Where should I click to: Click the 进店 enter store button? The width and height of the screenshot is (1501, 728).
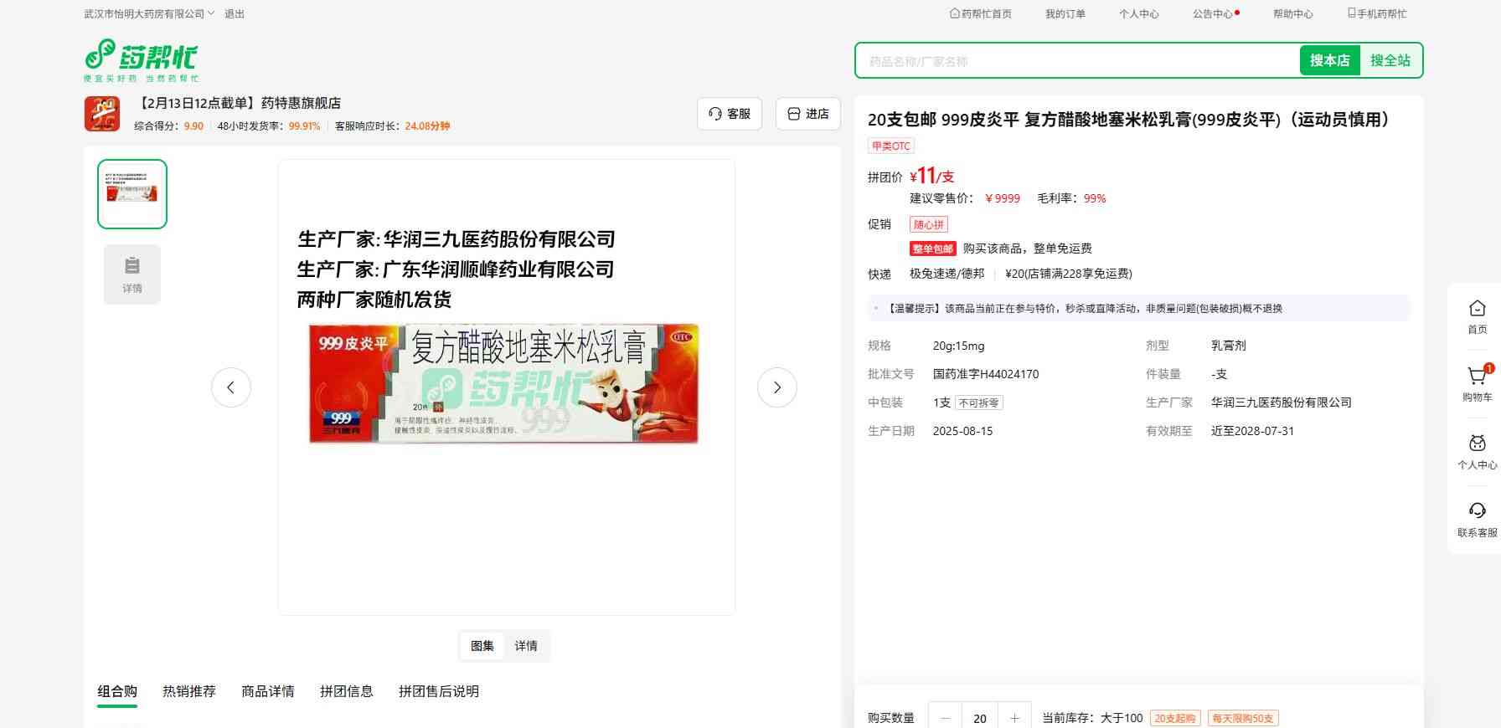pyautogui.click(x=808, y=114)
